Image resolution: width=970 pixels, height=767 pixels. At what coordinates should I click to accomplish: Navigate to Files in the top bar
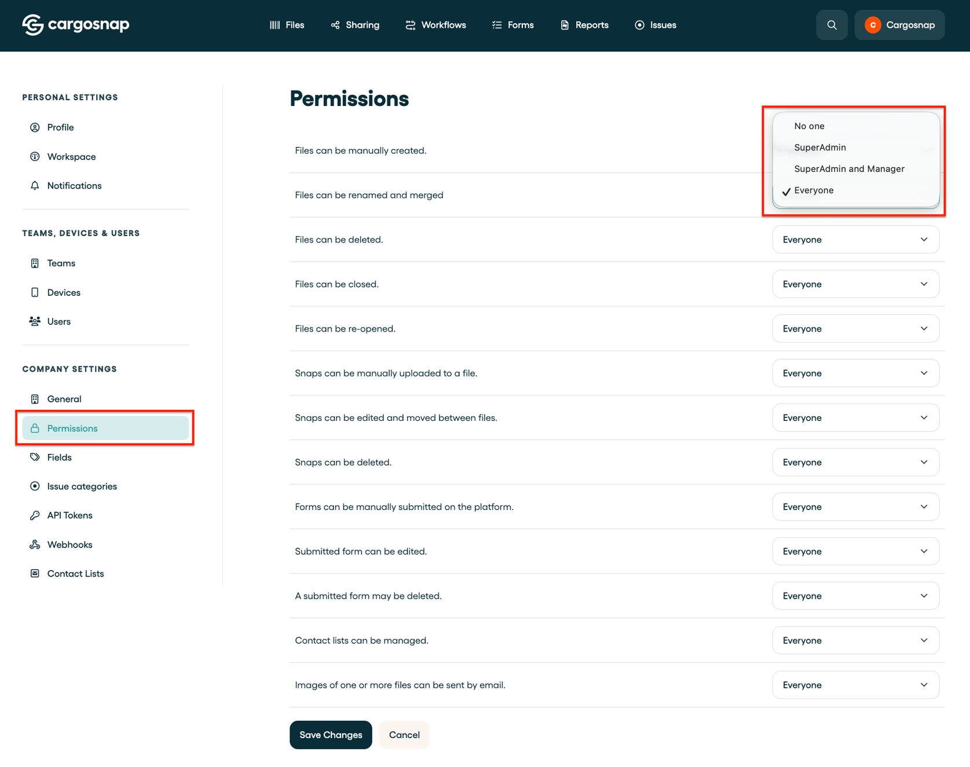[x=287, y=25]
